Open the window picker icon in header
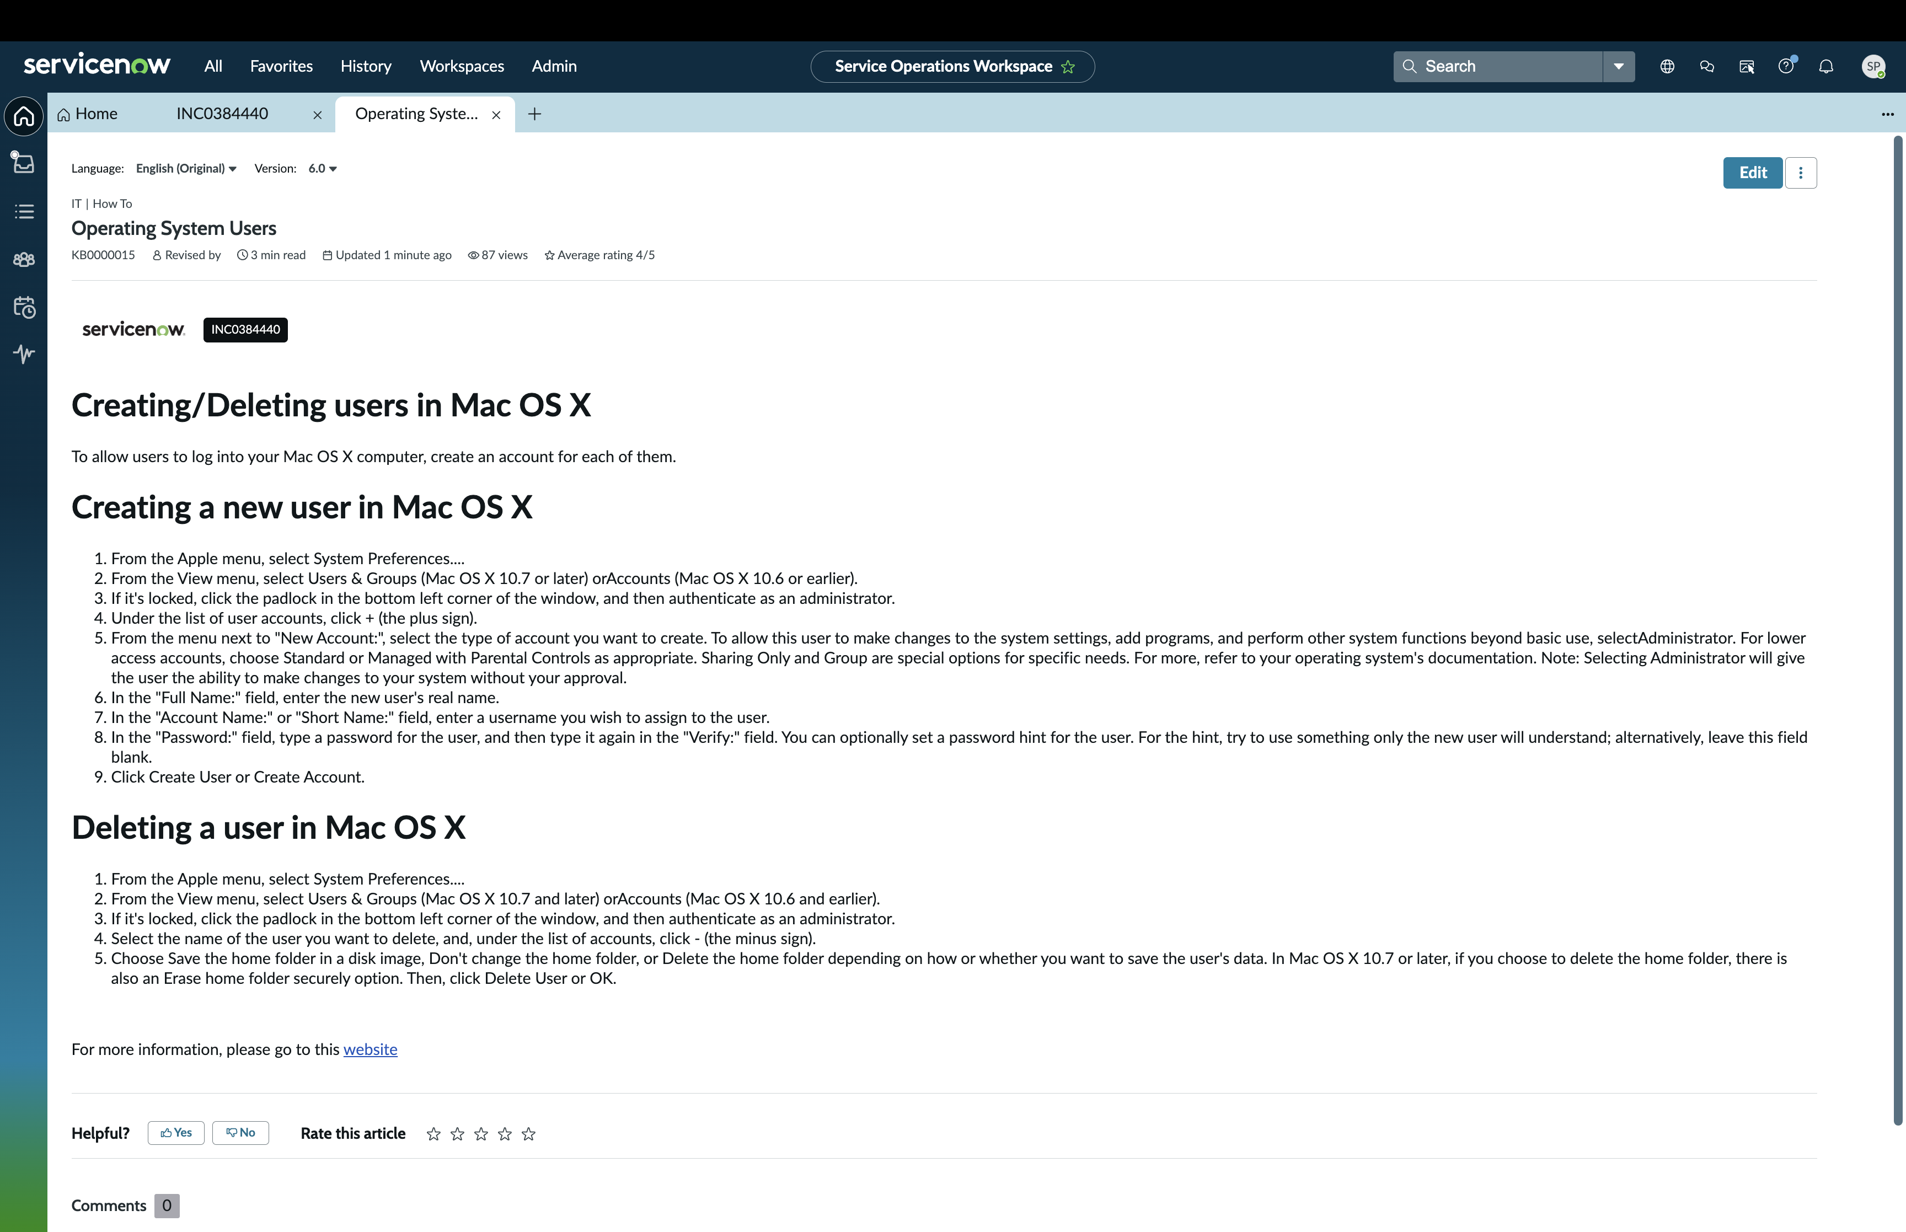Image resolution: width=1906 pixels, height=1232 pixels. [x=1747, y=66]
